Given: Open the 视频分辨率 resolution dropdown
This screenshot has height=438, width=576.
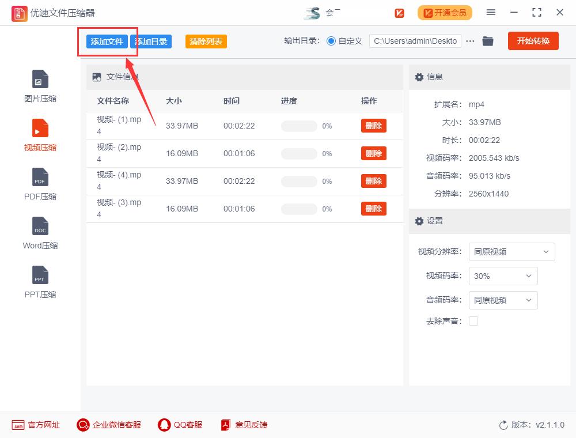Looking at the screenshot, I should click(511, 252).
